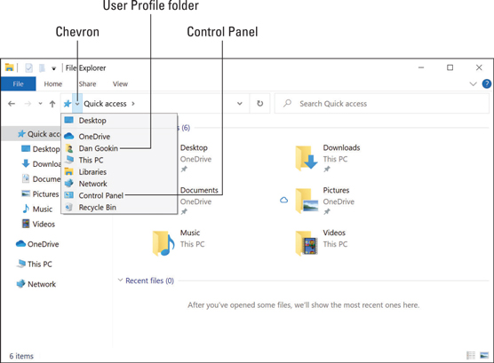Image resolution: width=494 pixels, height=363 pixels.
Task: Refresh the Quick access view
Action: [260, 103]
